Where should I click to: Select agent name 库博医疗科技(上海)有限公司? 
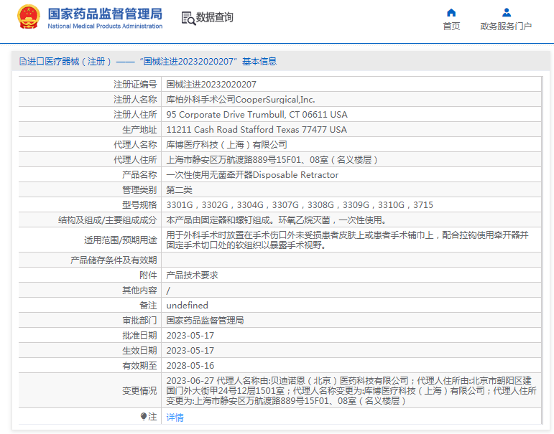pyautogui.click(x=226, y=145)
